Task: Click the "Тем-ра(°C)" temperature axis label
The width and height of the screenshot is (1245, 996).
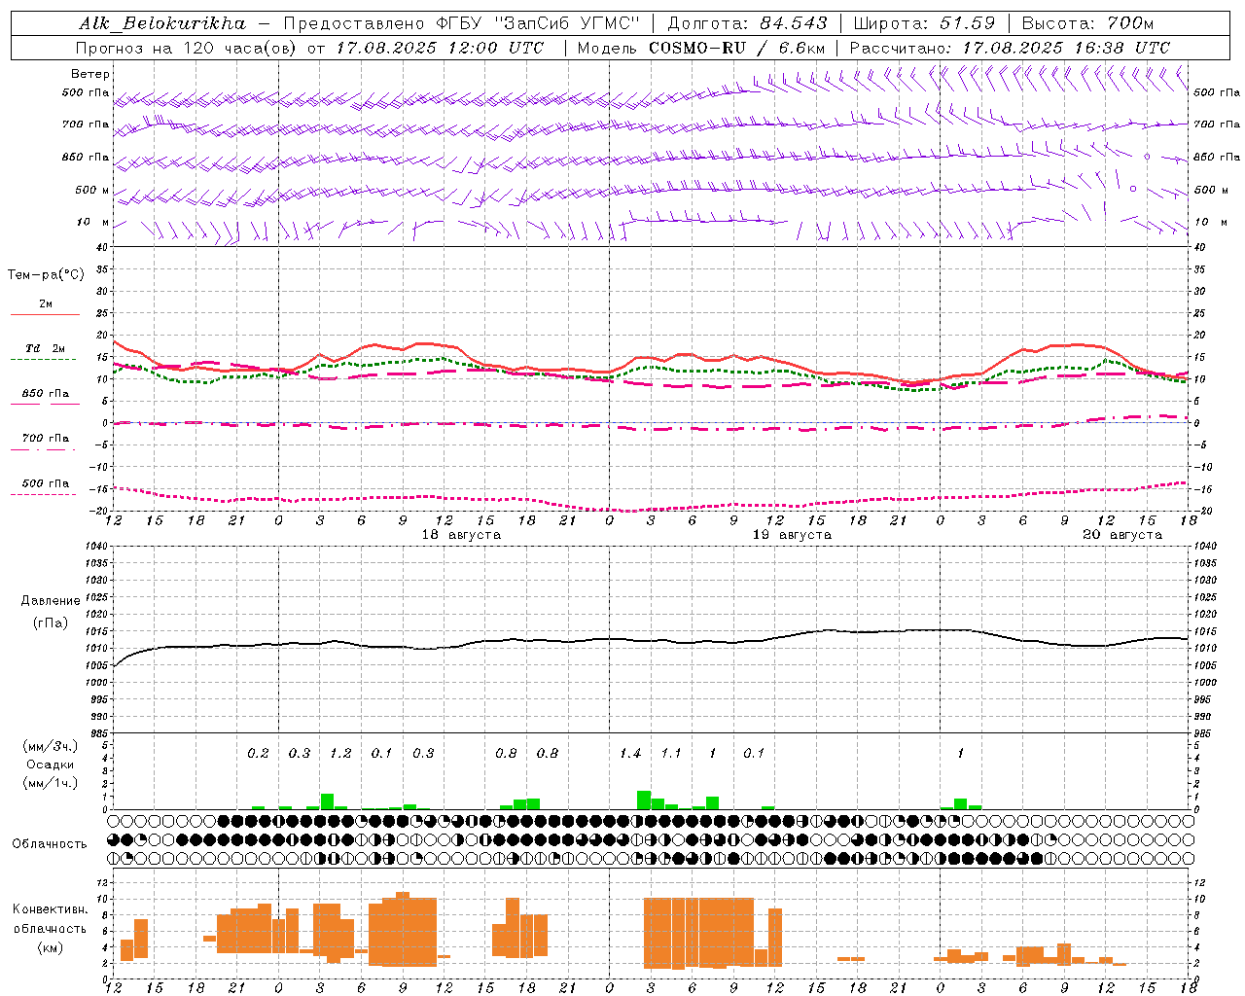Action: pos(46,275)
